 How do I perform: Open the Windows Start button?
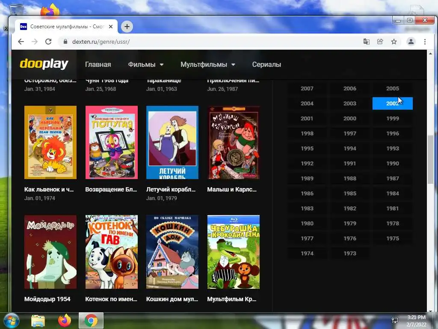coord(12,320)
